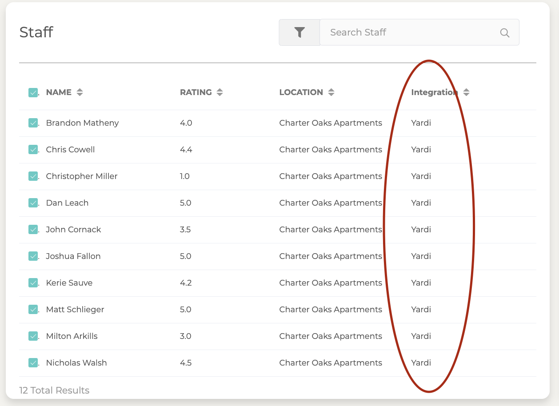The image size is (559, 406).
Task: Uncheck Matt Schlieger's checkbox
Action: (x=33, y=310)
